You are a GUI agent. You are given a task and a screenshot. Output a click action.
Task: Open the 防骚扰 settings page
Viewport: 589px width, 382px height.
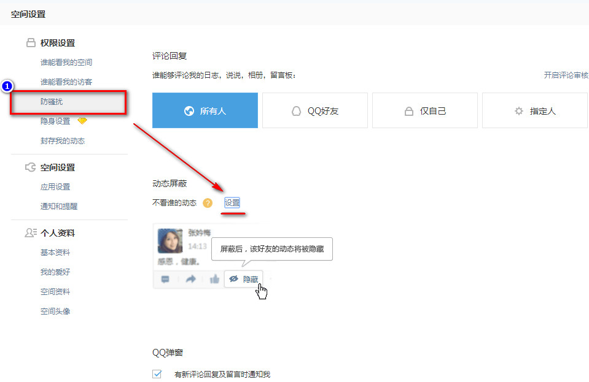52,102
